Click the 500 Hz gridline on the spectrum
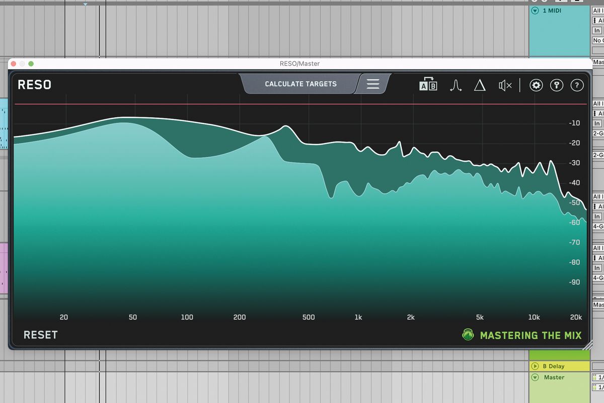 [x=309, y=201]
